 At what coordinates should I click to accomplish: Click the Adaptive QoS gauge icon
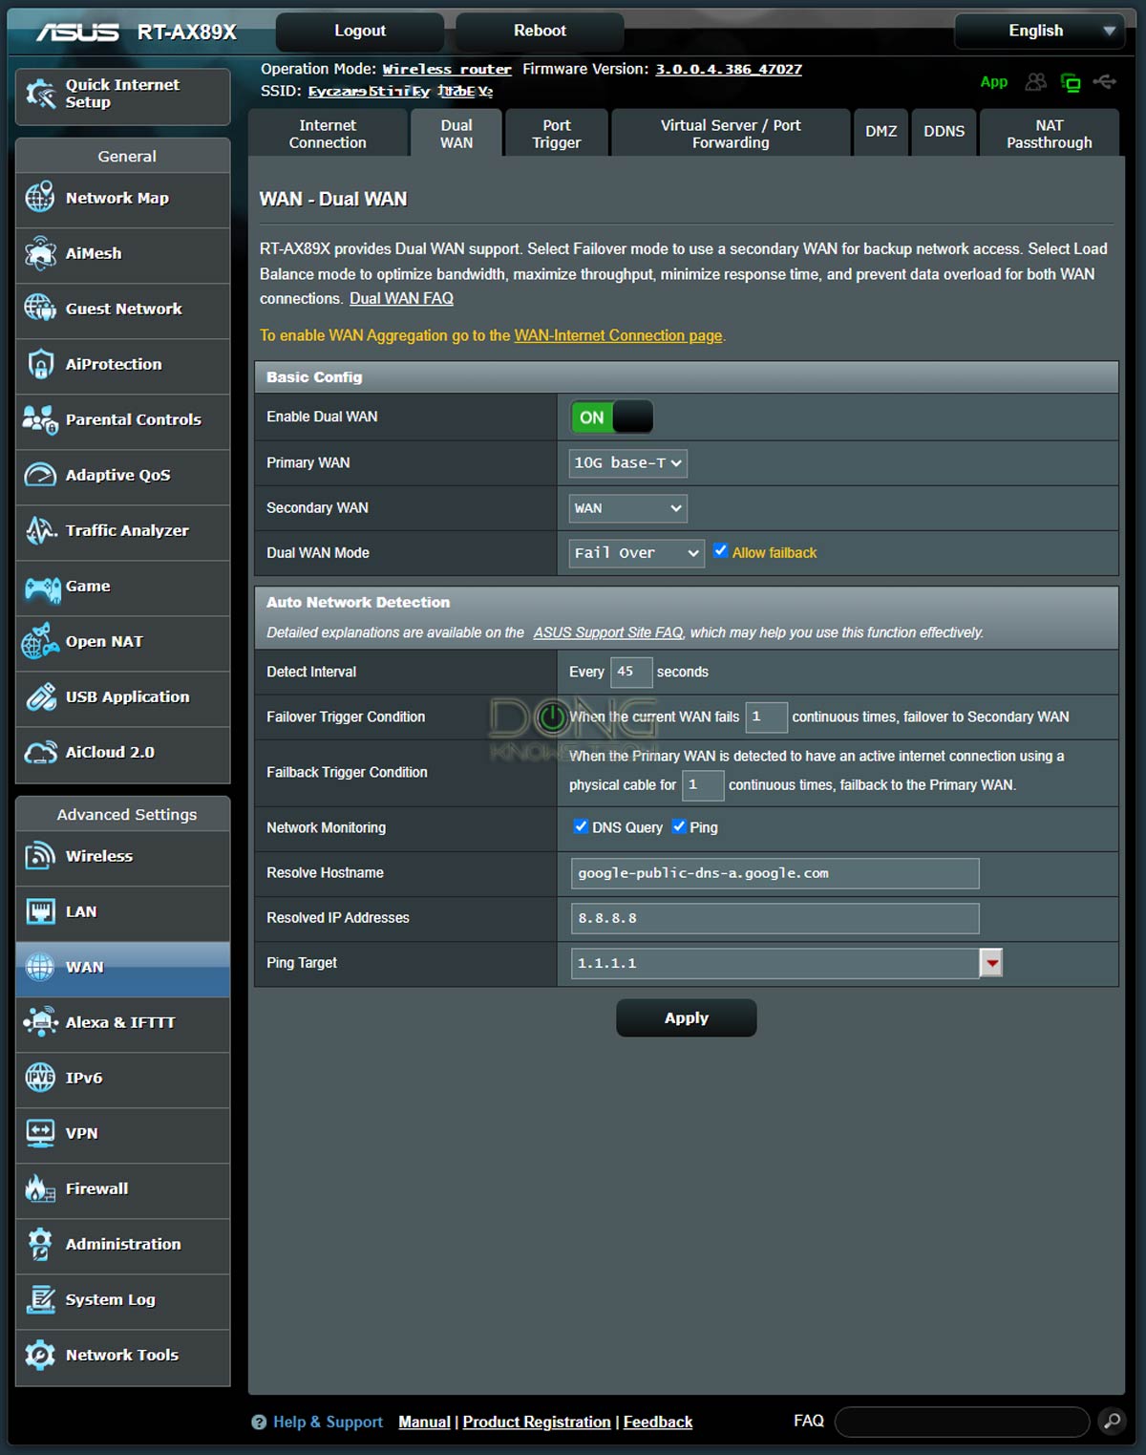point(40,475)
